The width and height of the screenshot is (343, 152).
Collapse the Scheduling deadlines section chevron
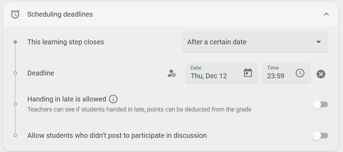(326, 15)
